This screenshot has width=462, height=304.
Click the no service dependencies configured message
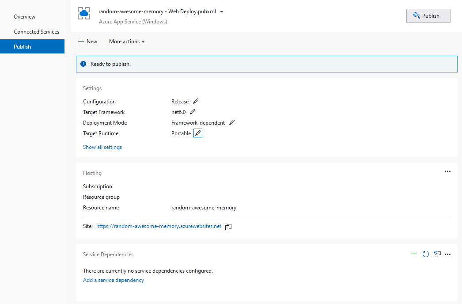[148, 271]
